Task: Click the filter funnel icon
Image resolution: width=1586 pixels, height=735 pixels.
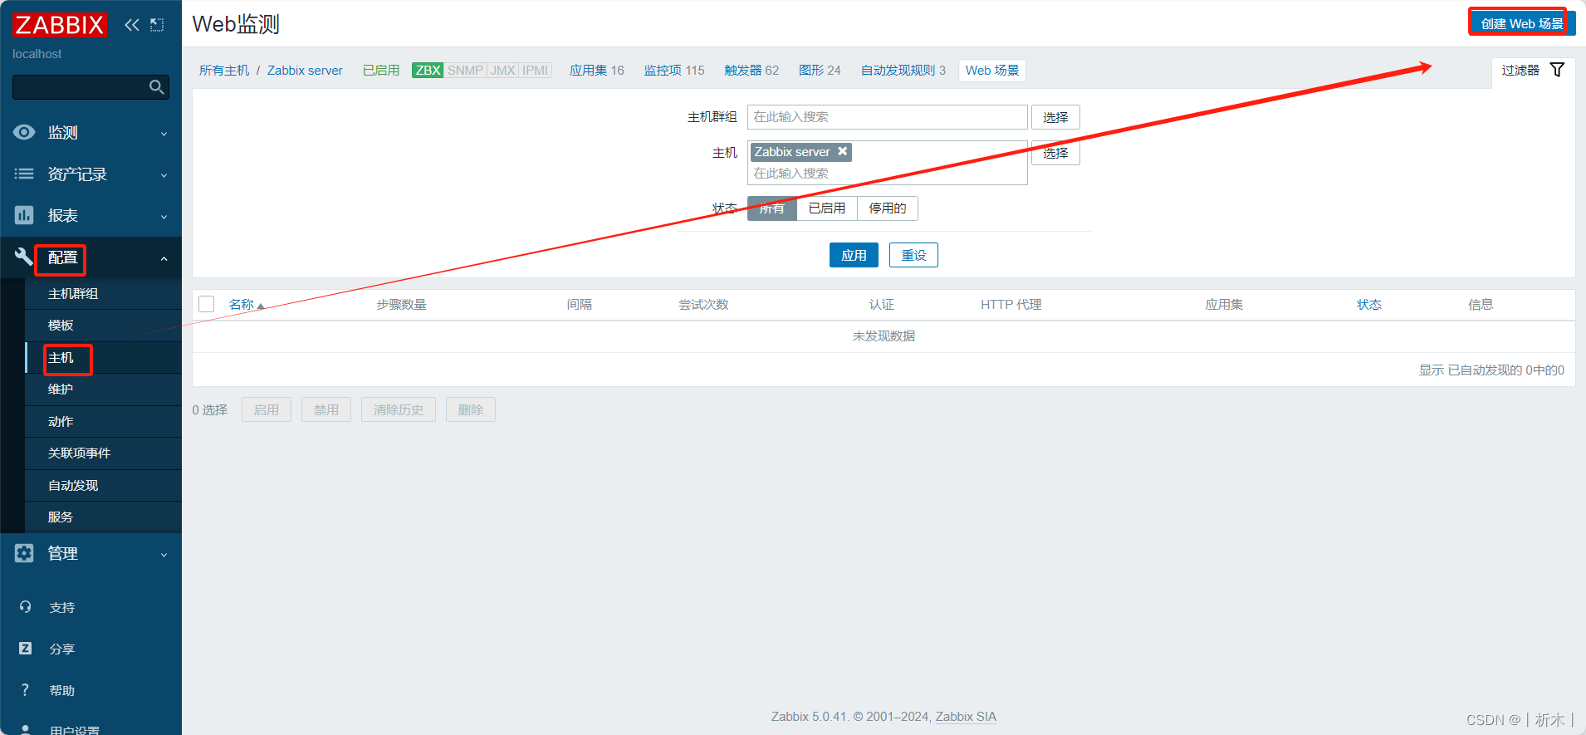Action: pyautogui.click(x=1558, y=70)
